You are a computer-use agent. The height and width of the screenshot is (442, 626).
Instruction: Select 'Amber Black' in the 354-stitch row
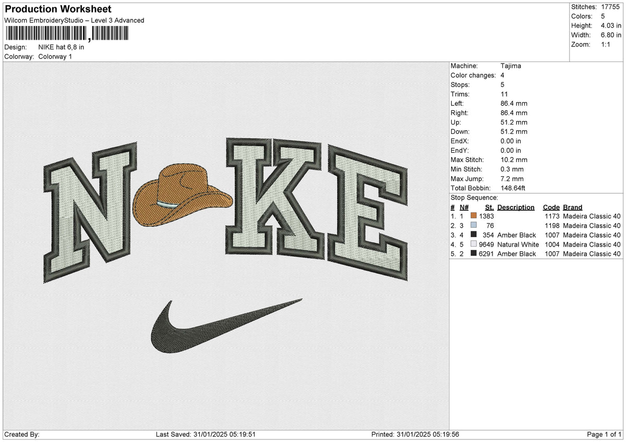click(516, 235)
